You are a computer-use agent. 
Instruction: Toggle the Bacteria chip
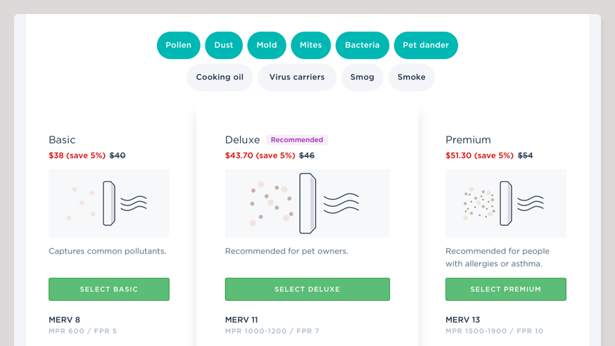362,45
